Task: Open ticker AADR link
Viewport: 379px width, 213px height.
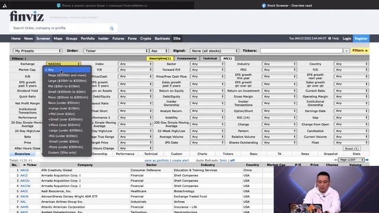Action: (x=24, y=196)
